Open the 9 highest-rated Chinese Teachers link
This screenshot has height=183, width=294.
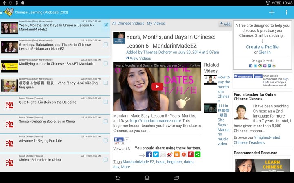257,140
